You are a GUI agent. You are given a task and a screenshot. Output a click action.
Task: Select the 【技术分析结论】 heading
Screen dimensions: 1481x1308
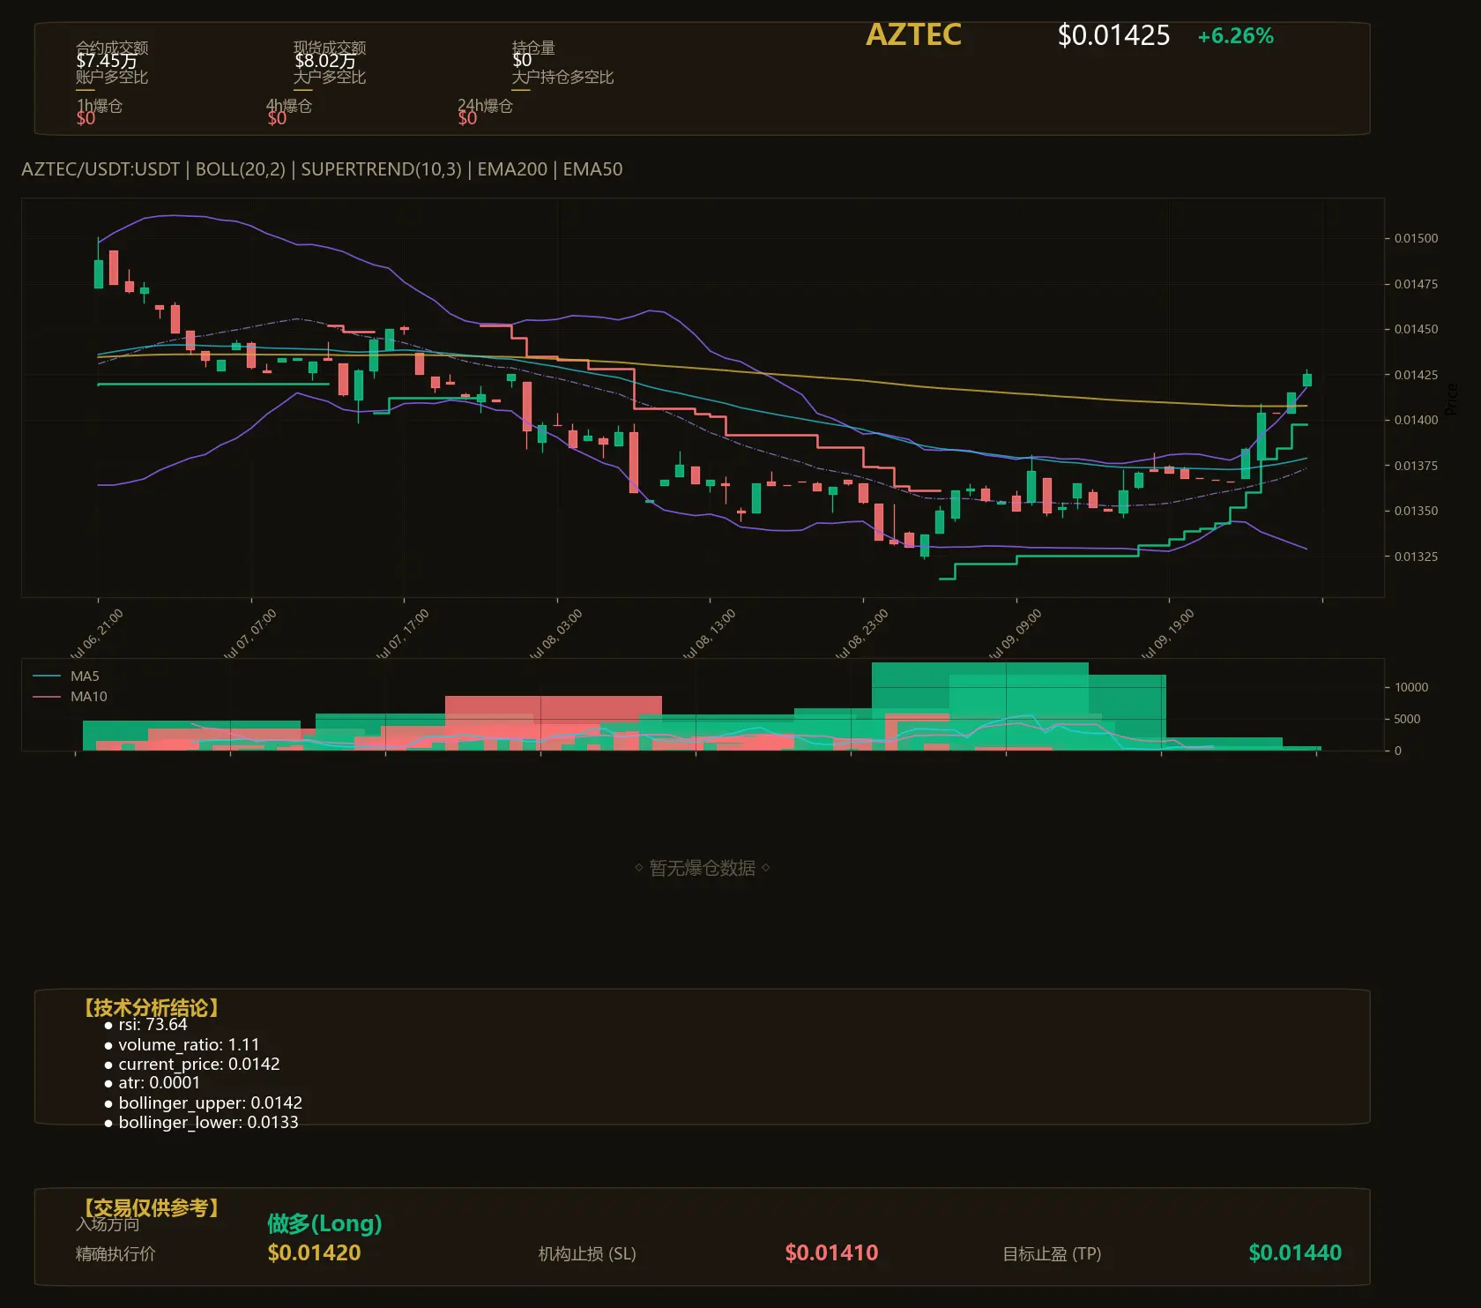[x=151, y=1008]
